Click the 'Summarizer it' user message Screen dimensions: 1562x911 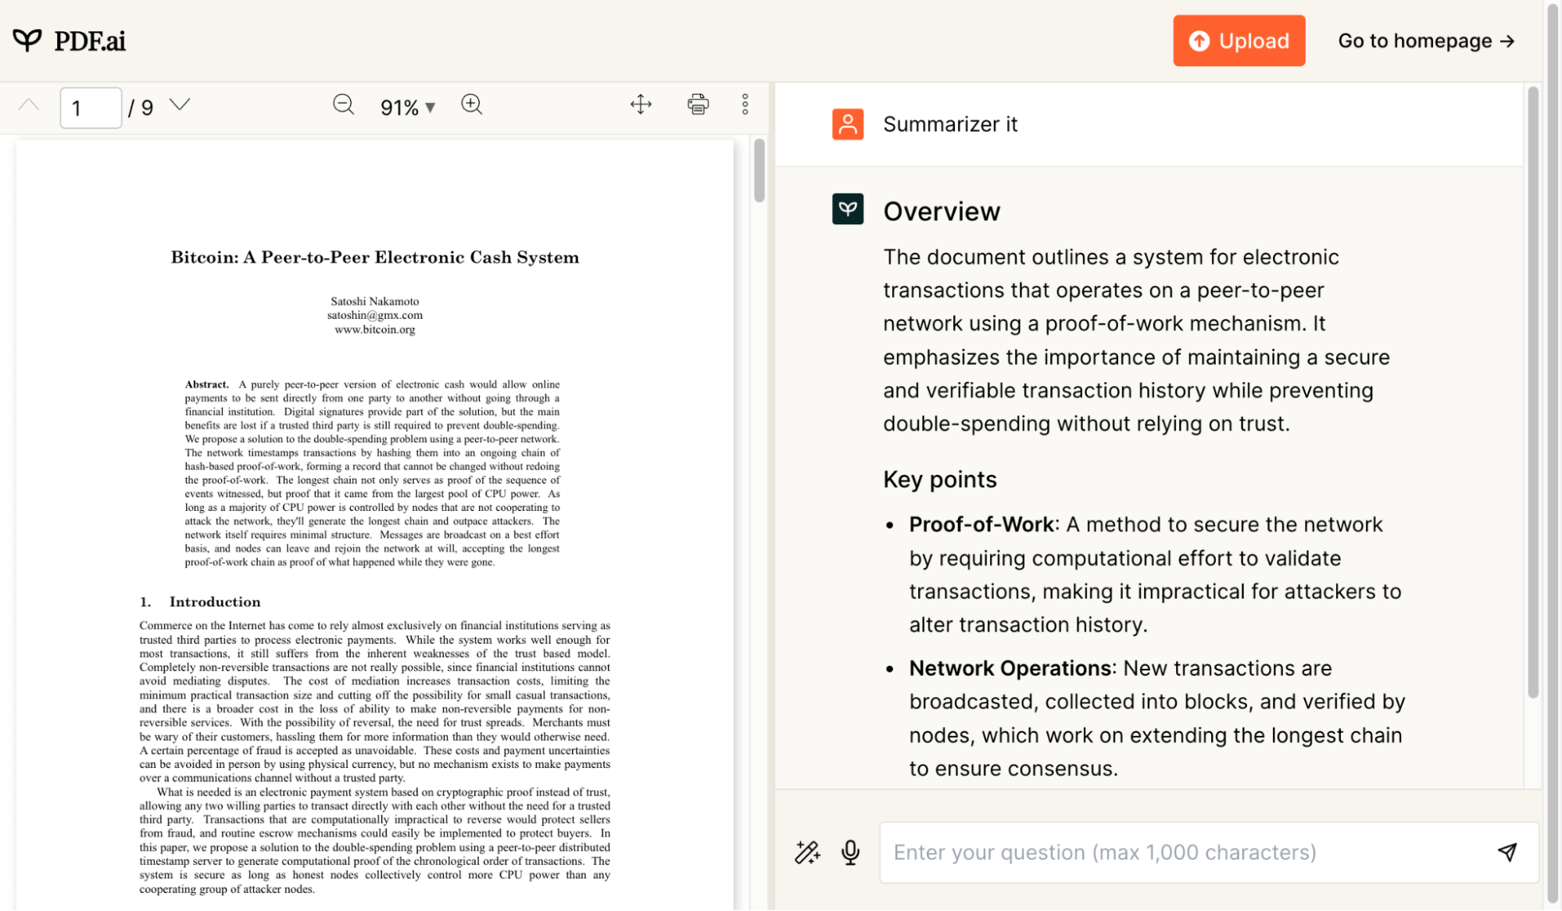click(x=950, y=124)
